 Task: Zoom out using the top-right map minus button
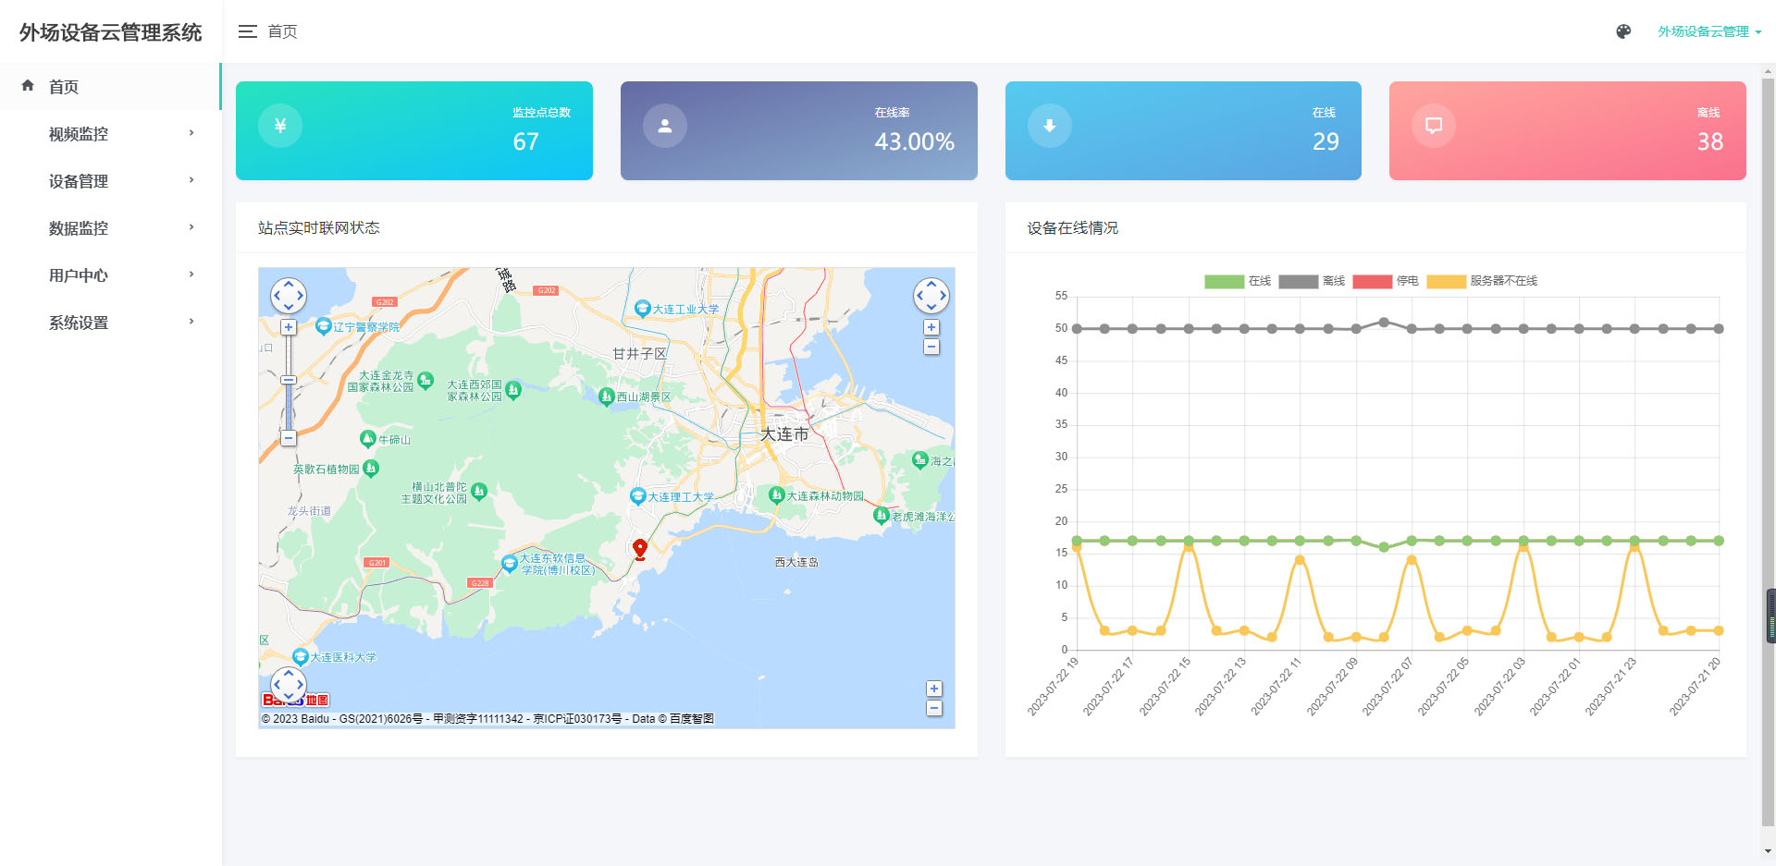pos(931,347)
